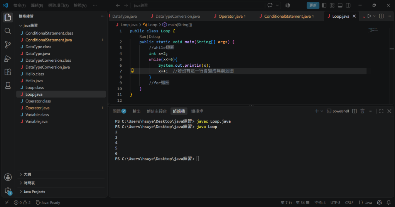Open Copilot chat icon in title bar
This screenshot has width=395, height=207.
coord(270,5)
